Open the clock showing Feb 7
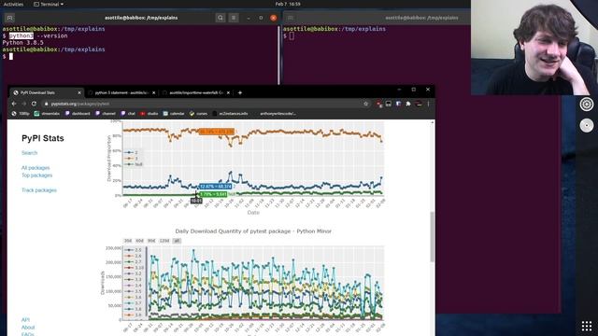598x336 pixels. pos(288,4)
